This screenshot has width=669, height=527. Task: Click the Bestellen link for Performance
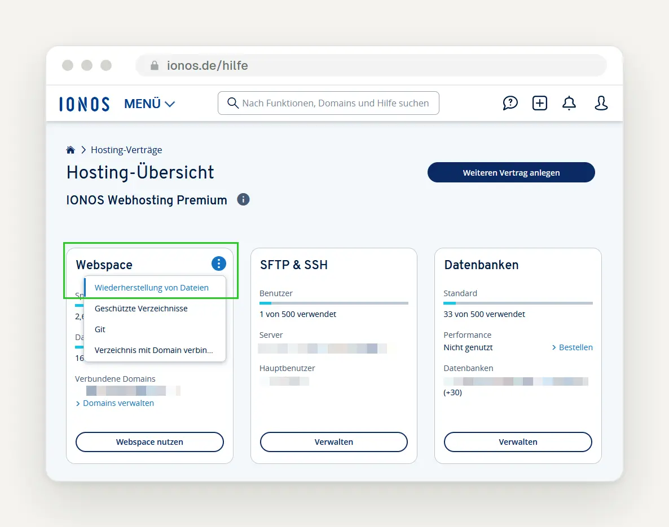572,347
